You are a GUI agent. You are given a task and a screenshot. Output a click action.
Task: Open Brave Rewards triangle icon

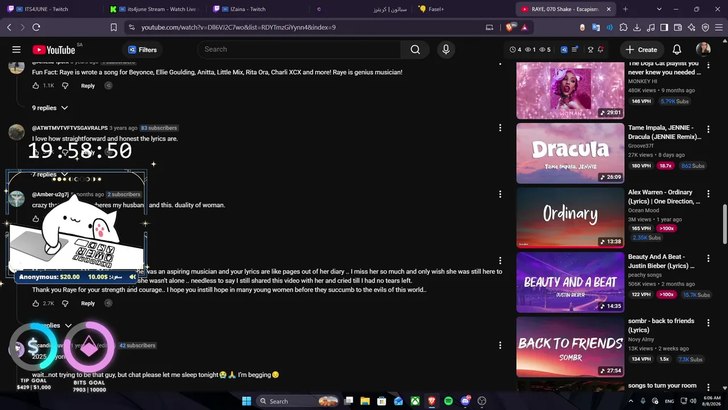coord(524,27)
